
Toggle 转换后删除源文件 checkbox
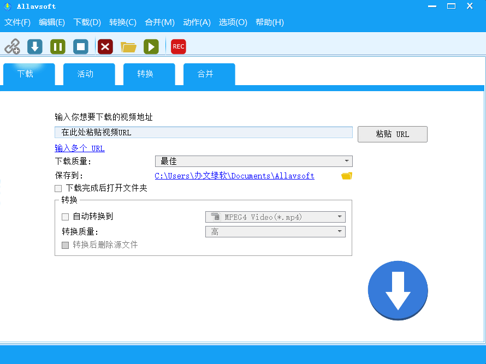pyautogui.click(x=65, y=245)
